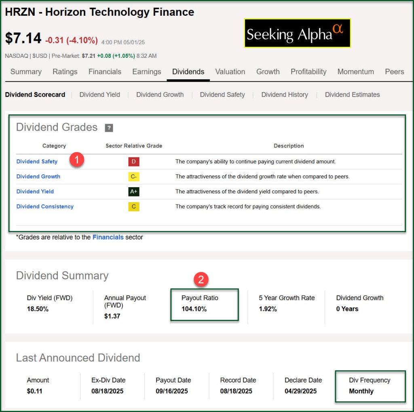Open the Dividend Consistency category link
This screenshot has width=414, height=412.
tap(45, 207)
